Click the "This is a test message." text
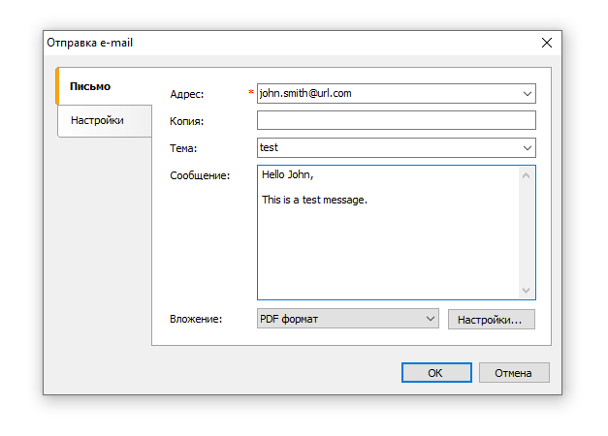This screenshot has width=608, height=436. click(x=314, y=200)
